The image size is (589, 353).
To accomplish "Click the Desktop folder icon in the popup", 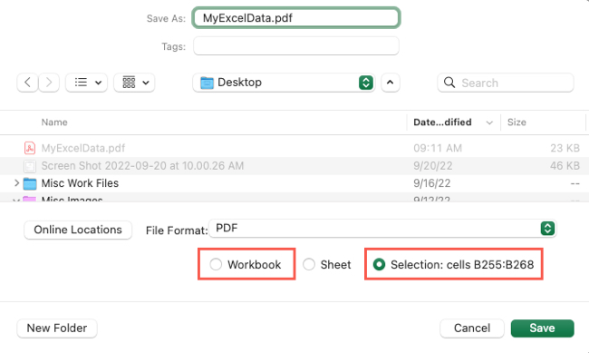I will pyautogui.click(x=207, y=83).
